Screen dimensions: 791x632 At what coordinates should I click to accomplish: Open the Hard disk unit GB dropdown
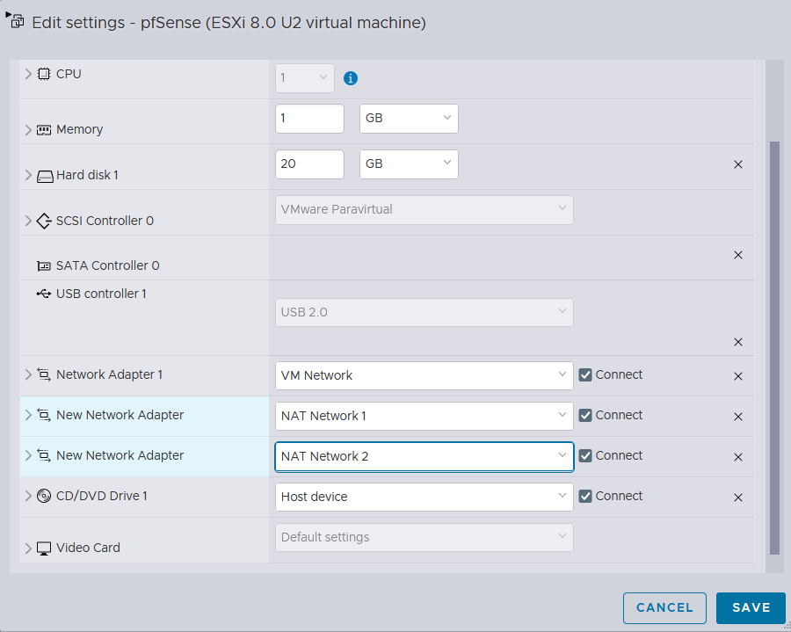pyautogui.click(x=409, y=164)
